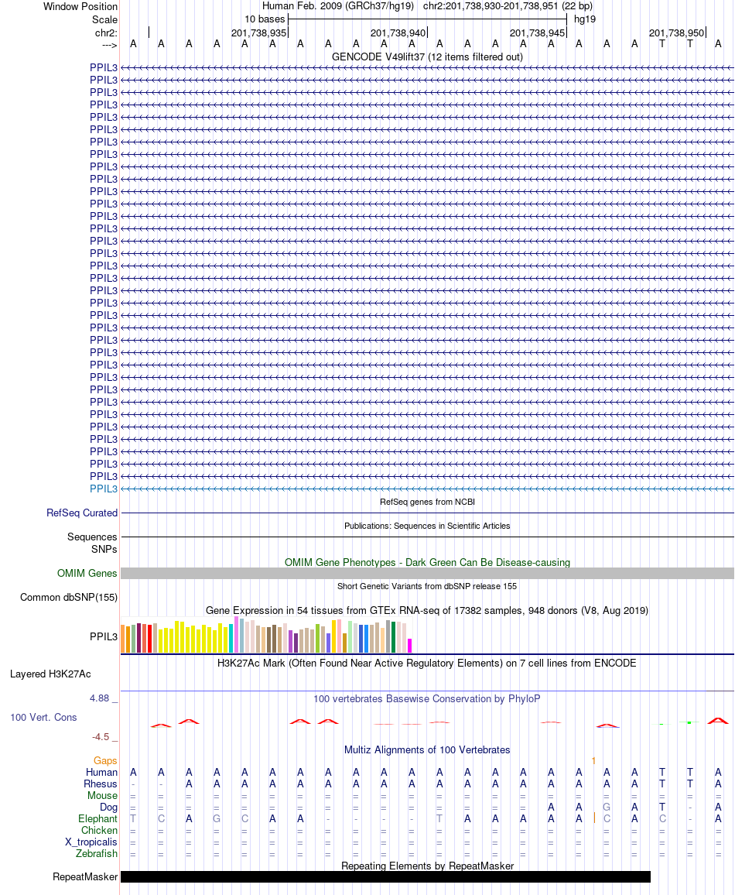Click the hg19 label beside scale bar
The image size is (735, 895).
pyautogui.click(x=584, y=19)
